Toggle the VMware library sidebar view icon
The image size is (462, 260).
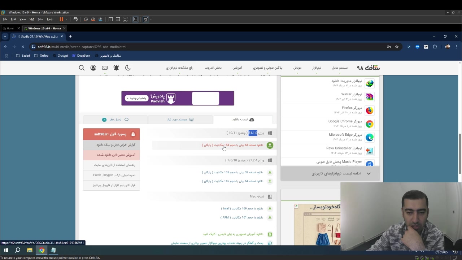(x=110, y=19)
